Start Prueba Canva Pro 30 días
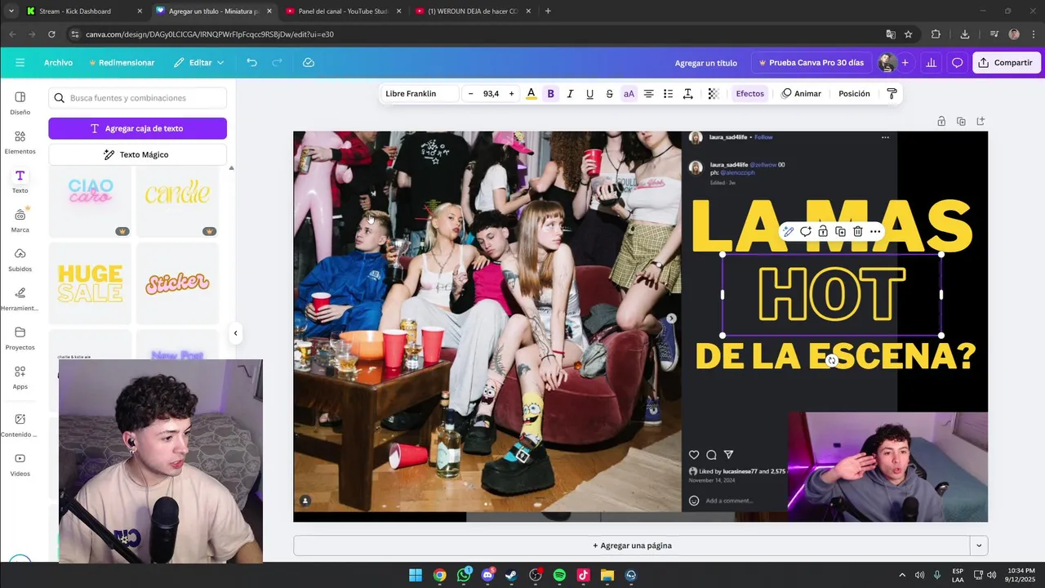The width and height of the screenshot is (1045, 588). pyautogui.click(x=812, y=63)
